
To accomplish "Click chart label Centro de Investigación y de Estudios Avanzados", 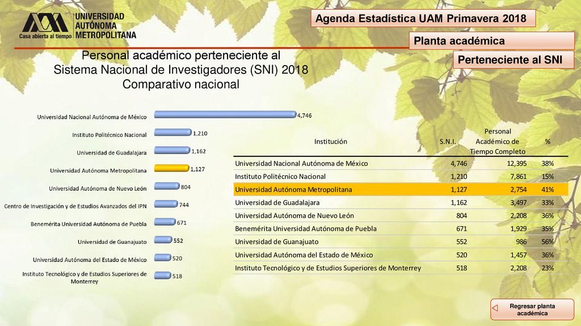I will (75, 206).
